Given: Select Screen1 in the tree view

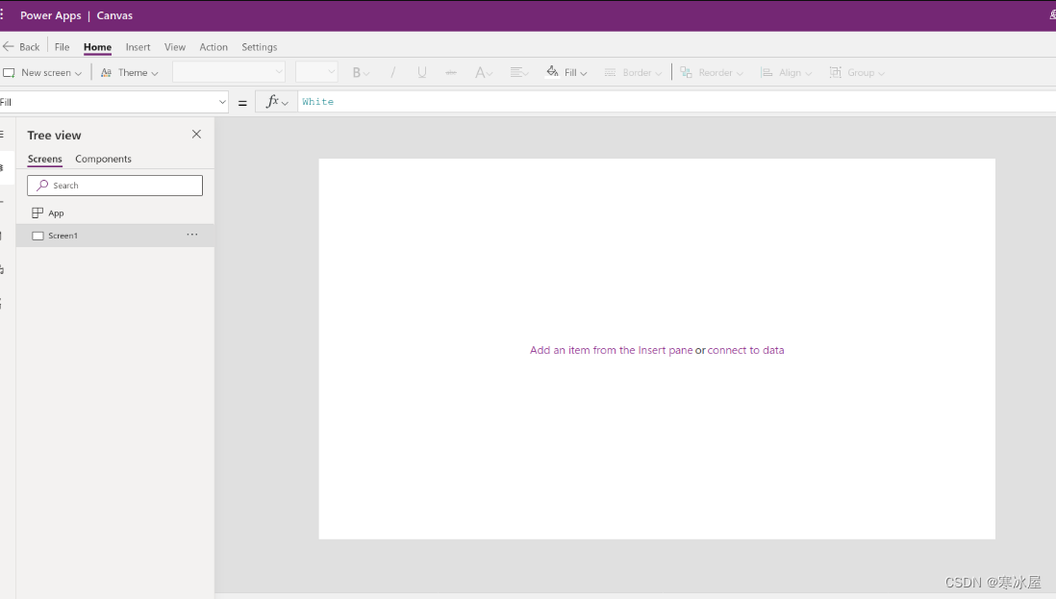Looking at the screenshot, I should [115, 236].
